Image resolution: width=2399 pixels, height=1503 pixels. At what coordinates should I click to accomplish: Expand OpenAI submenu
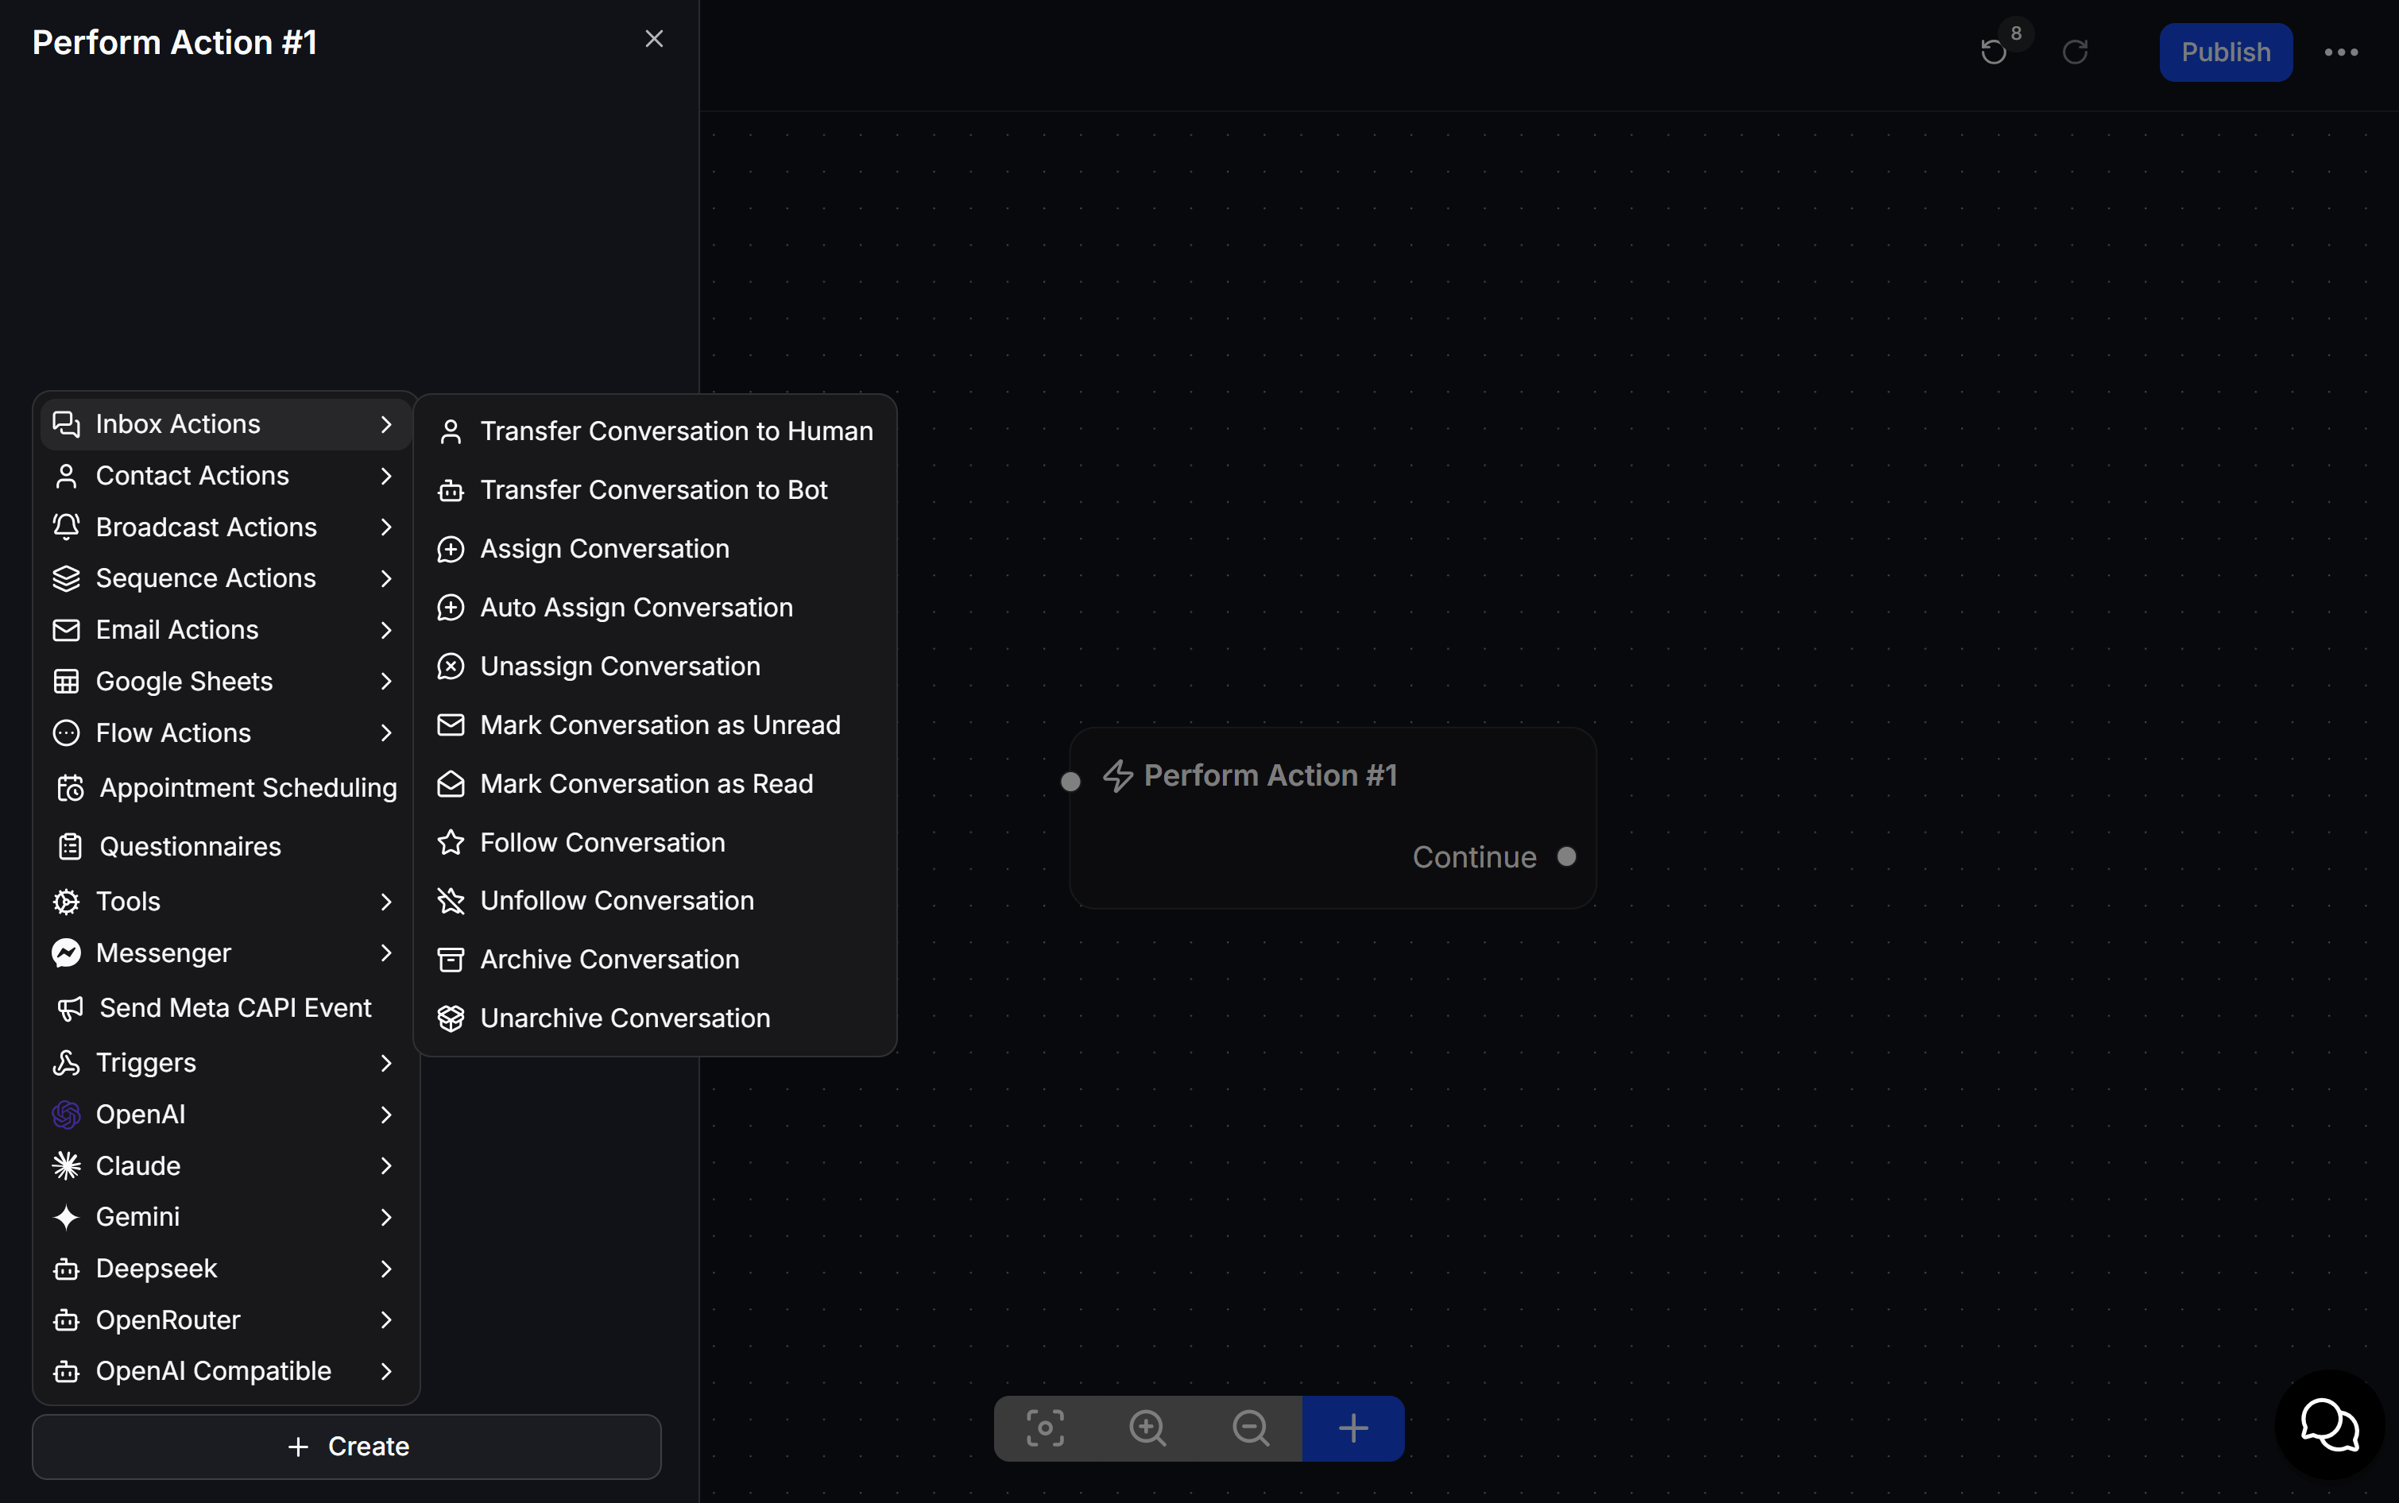point(226,1115)
